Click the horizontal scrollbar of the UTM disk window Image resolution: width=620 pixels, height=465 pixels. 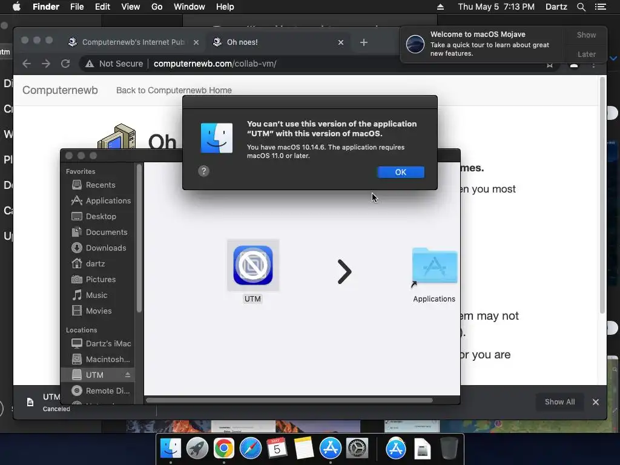coord(289,400)
